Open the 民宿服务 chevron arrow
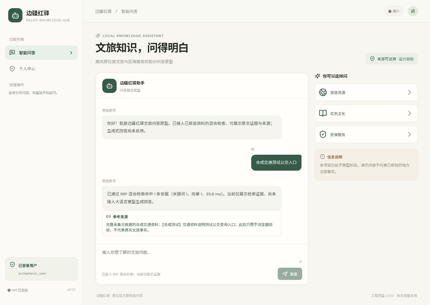Image resolution: width=430 pixels, height=305 pixels. click(x=410, y=134)
